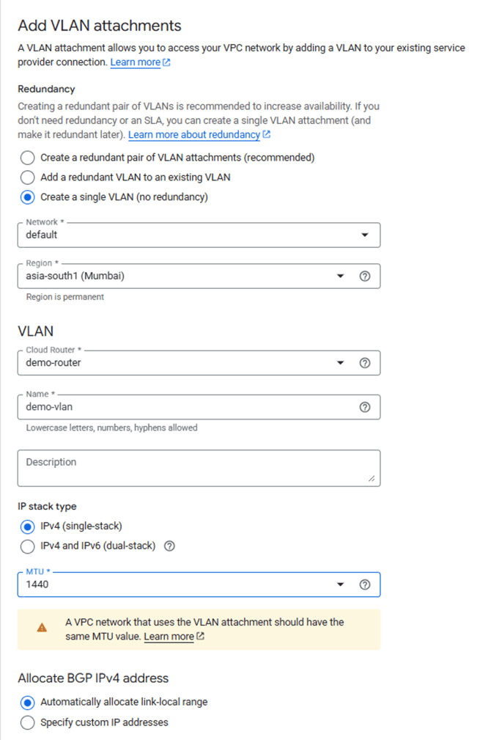
Task: Open help icon for Cloud Router field
Action: (x=365, y=363)
